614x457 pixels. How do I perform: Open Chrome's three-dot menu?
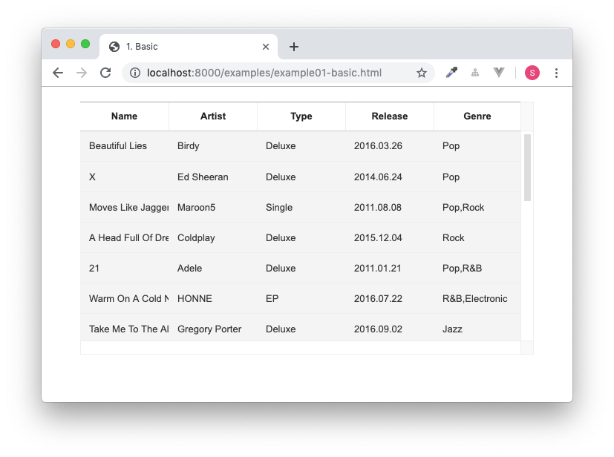(556, 73)
